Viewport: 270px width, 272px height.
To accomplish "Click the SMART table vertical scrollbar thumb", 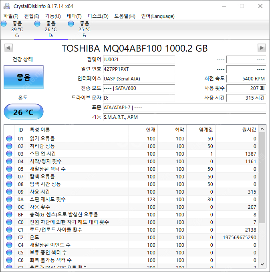I will tap(262, 178).
